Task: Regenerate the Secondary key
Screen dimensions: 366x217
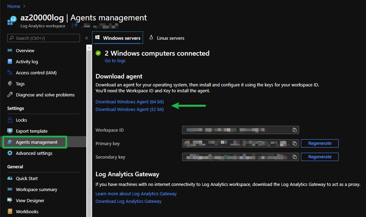Action: point(320,157)
